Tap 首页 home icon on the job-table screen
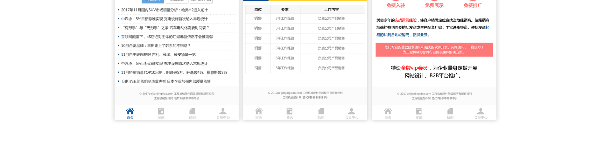 [x=258, y=111]
